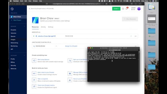This screenshot has height=94, width=167.
Task: Open Droplets in the sidebar
Action: click(13, 30)
